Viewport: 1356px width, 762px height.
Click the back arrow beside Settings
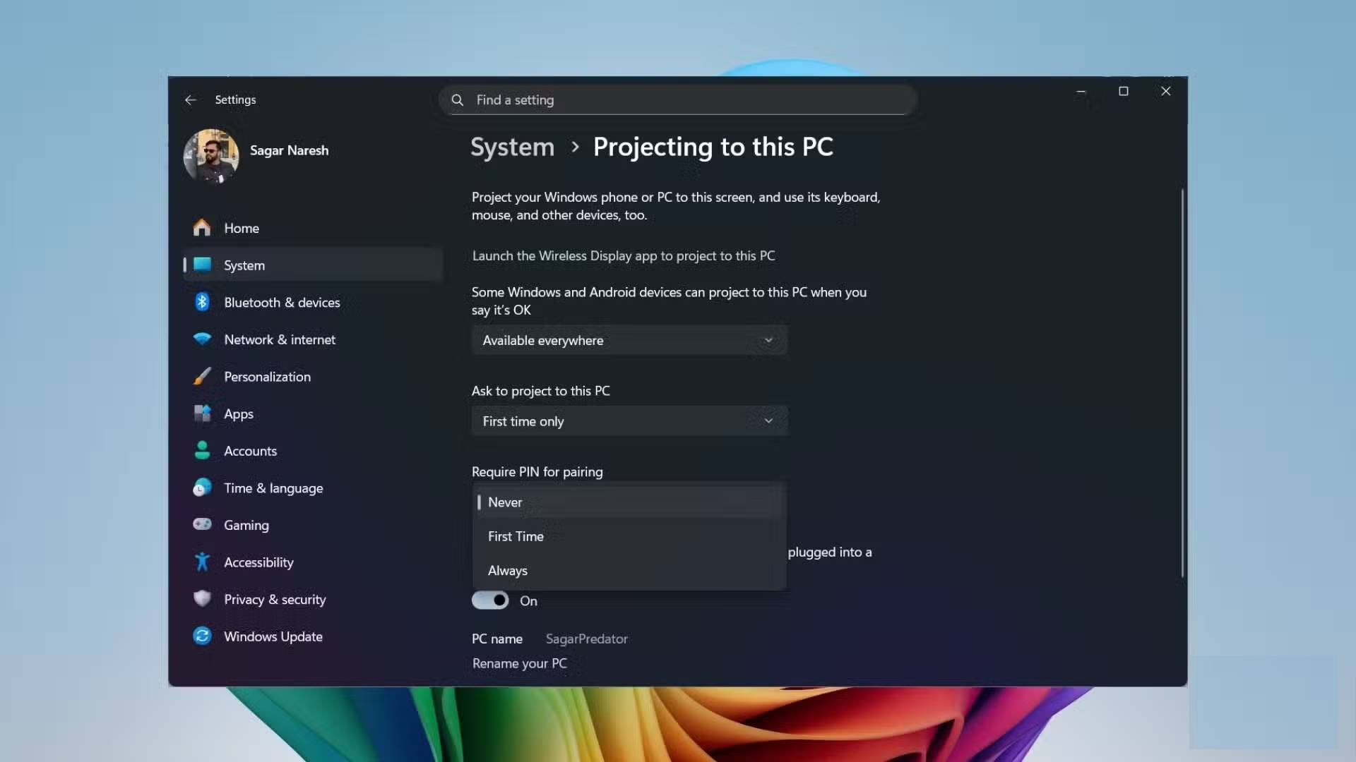[191, 100]
